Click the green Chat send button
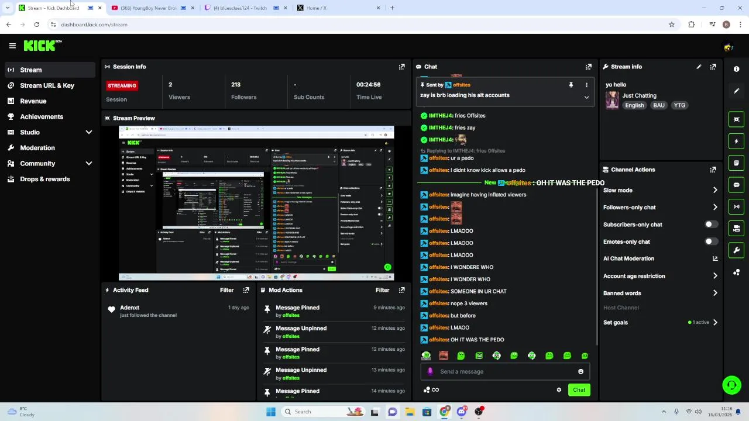Image resolution: width=749 pixels, height=421 pixels. 579,390
